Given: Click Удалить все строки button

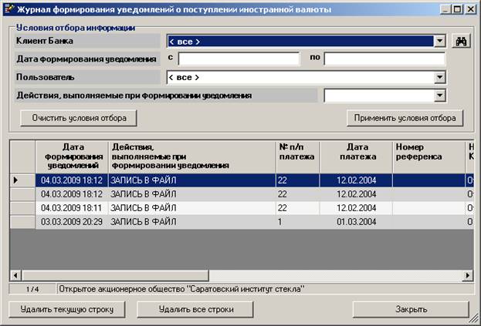Looking at the screenshot, I should (195, 309).
